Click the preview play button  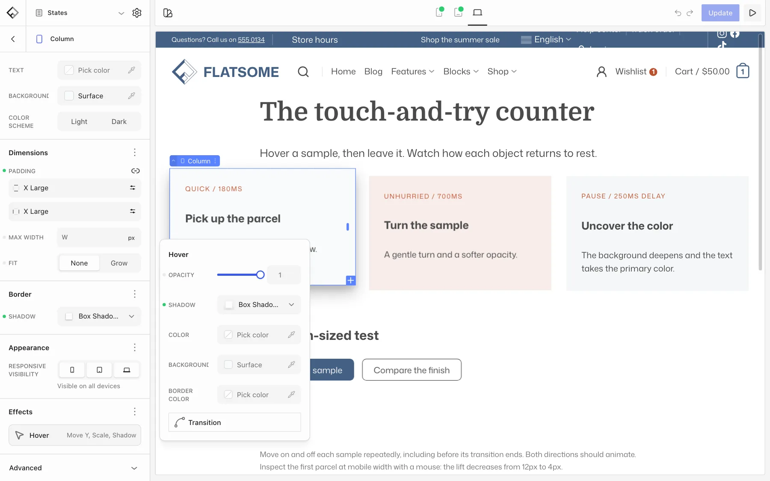752,13
